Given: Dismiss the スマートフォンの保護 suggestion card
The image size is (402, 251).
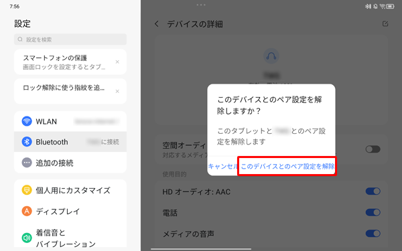Looking at the screenshot, I should coord(117,62).
